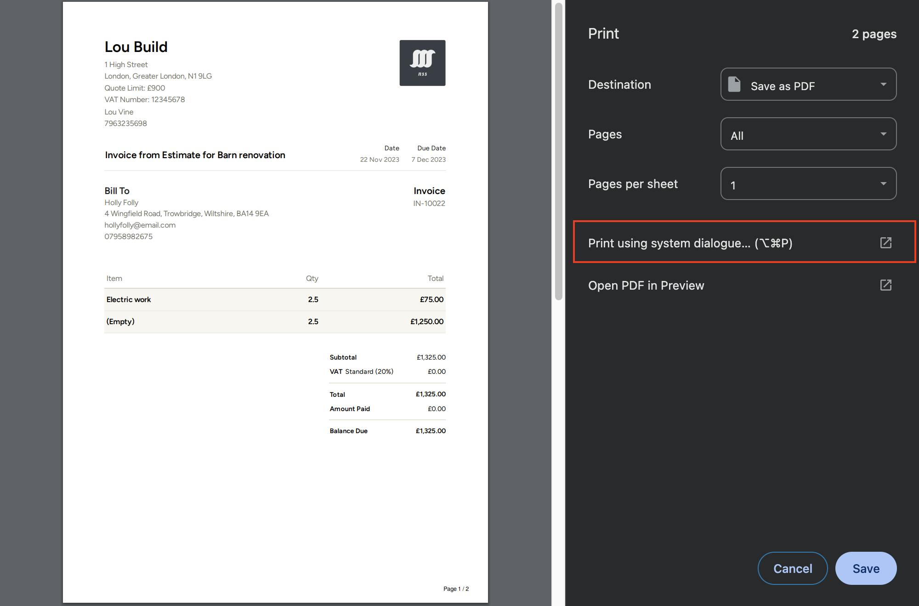Click the Print dialog heading
The image size is (919, 606).
tap(603, 33)
